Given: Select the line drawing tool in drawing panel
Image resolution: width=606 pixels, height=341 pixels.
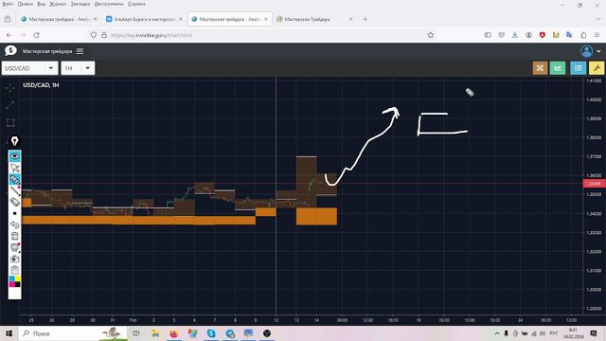Looking at the screenshot, I should (x=15, y=190).
